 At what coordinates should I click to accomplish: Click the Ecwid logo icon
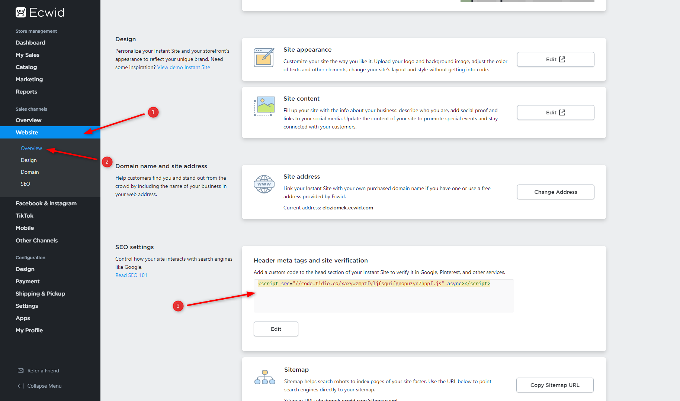[21, 12]
